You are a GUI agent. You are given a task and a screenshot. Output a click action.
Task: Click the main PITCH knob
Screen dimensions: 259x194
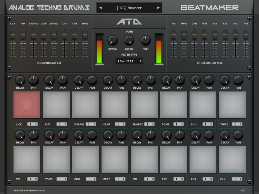click(146, 40)
